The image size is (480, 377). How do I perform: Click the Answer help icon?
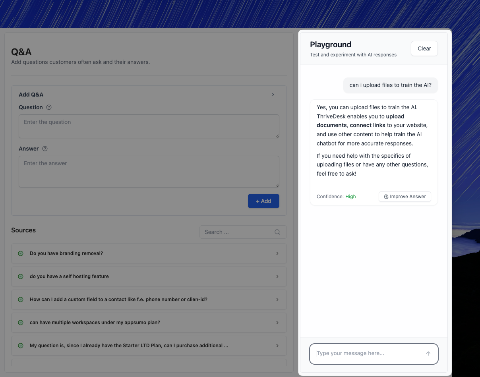(x=45, y=149)
